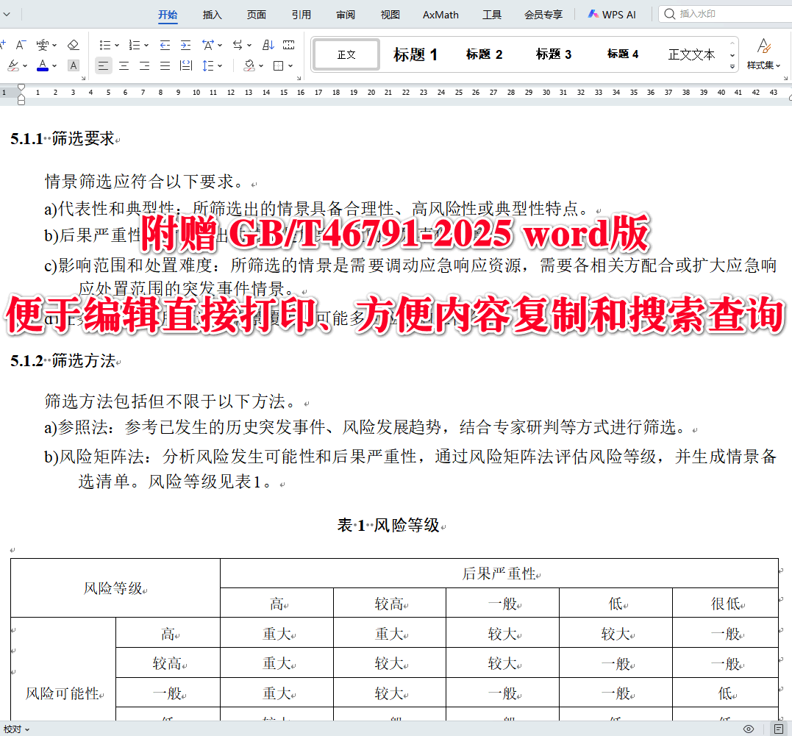The height and width of the screenshot is (736, 792).
Task: Open the Pinyin guide tool
Action: [x=41, y=46]
